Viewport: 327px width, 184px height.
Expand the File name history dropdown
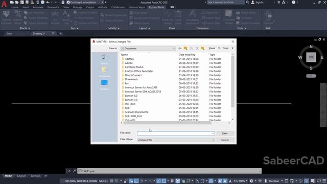coord(213,133)
